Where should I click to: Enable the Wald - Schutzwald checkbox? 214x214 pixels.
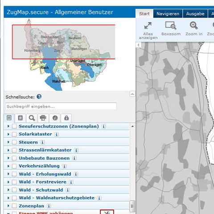point(14,190)
